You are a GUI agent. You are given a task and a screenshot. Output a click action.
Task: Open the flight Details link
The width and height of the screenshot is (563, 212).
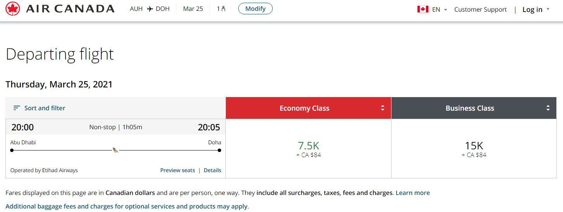tap(213, 170)
